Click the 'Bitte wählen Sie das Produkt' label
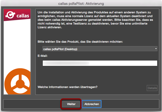This screenshot has height=112, width=162. coord(80,42)
